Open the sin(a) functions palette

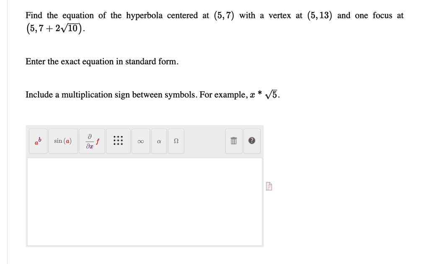pos(63,141)
